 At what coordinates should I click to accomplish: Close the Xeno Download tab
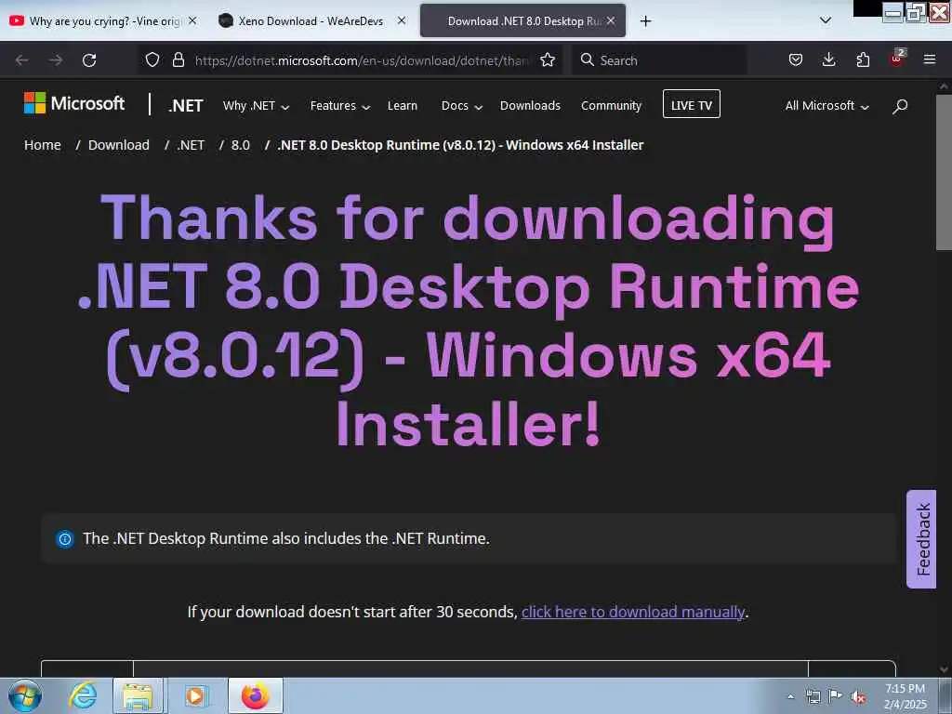(x=402, y=20)
